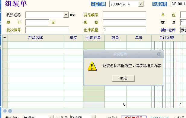This screenshot has height=118, width=186.
Task: Click the 操作仓库 link label
Action: 168,30
